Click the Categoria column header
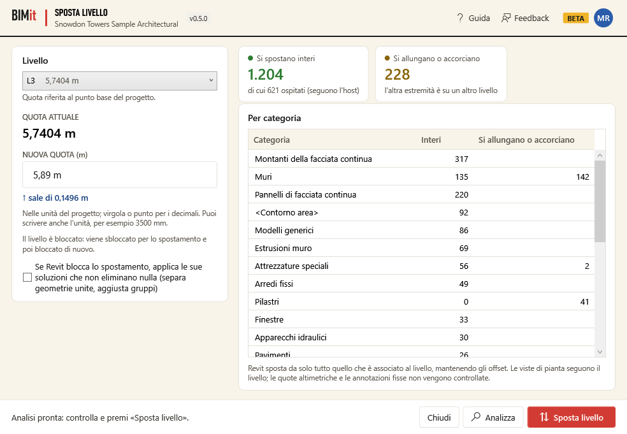The height and width of the screenshot is (434, 627). click(271, 140)
